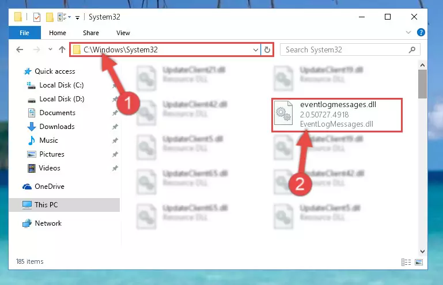Screen dimensions: 443x285
Task: Click the search magnifier icon
Action: click(x=412, y=50)
